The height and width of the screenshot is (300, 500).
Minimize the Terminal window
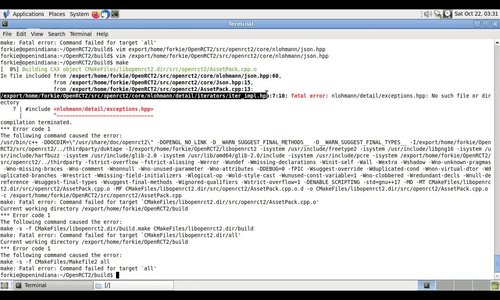point(477,24)
